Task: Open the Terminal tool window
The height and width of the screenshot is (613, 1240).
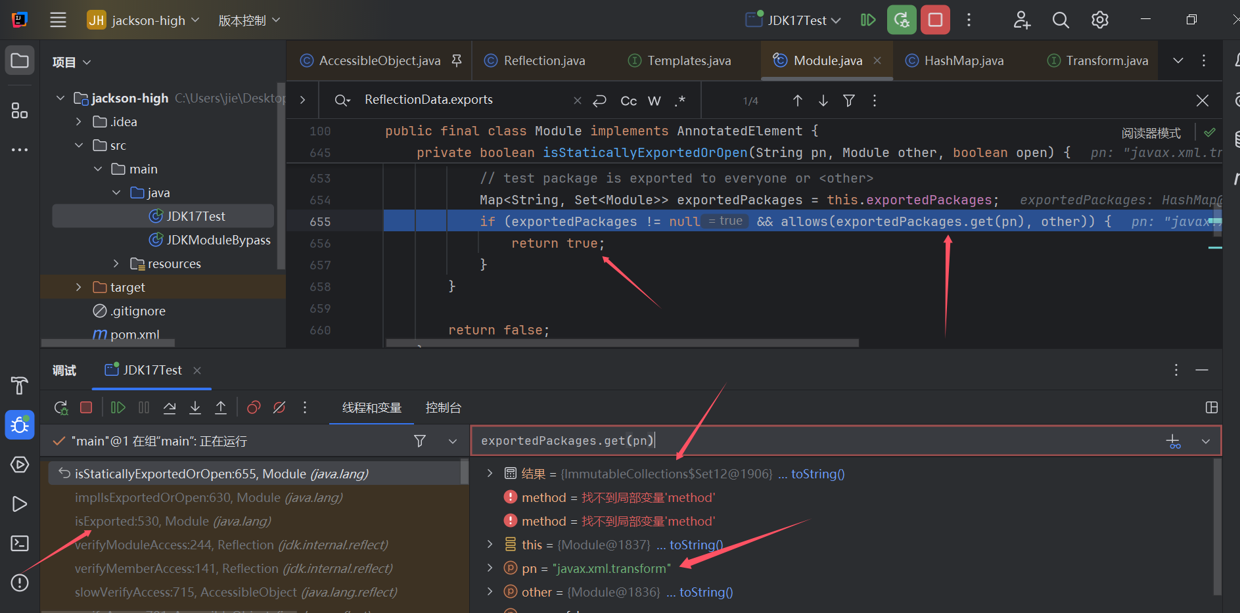Action: [20, 543]
